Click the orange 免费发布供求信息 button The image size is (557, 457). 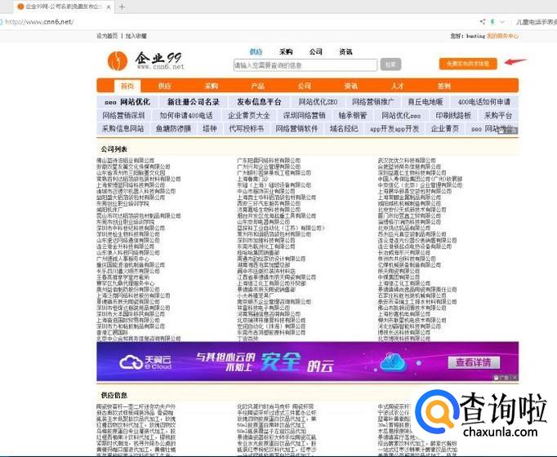(468, 64)
